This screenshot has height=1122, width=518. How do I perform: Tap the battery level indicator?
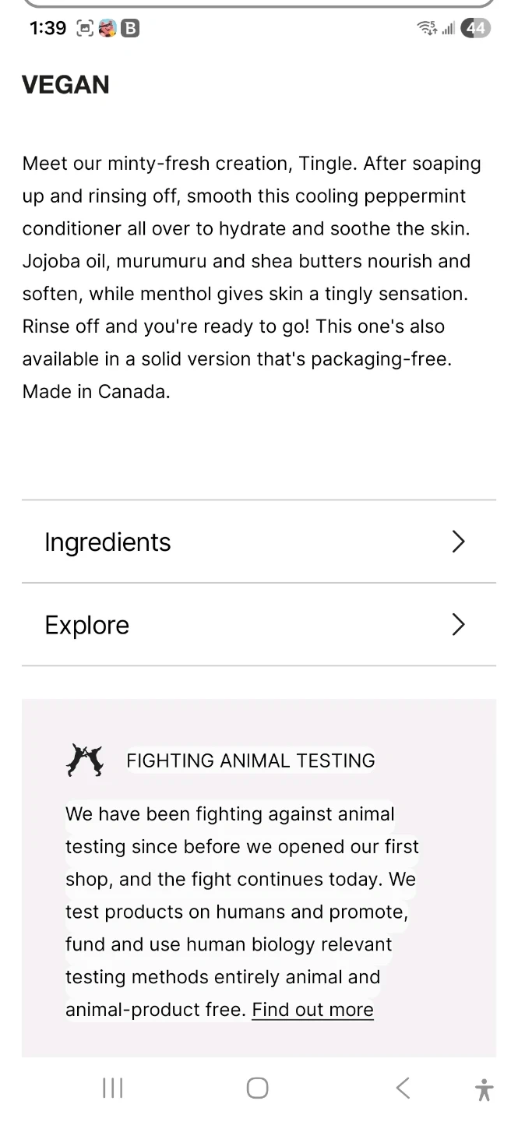[476, 29]
